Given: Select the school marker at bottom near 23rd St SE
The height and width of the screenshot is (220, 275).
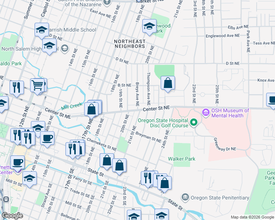Looking at the screenshot, I should [x=134, y=215].
